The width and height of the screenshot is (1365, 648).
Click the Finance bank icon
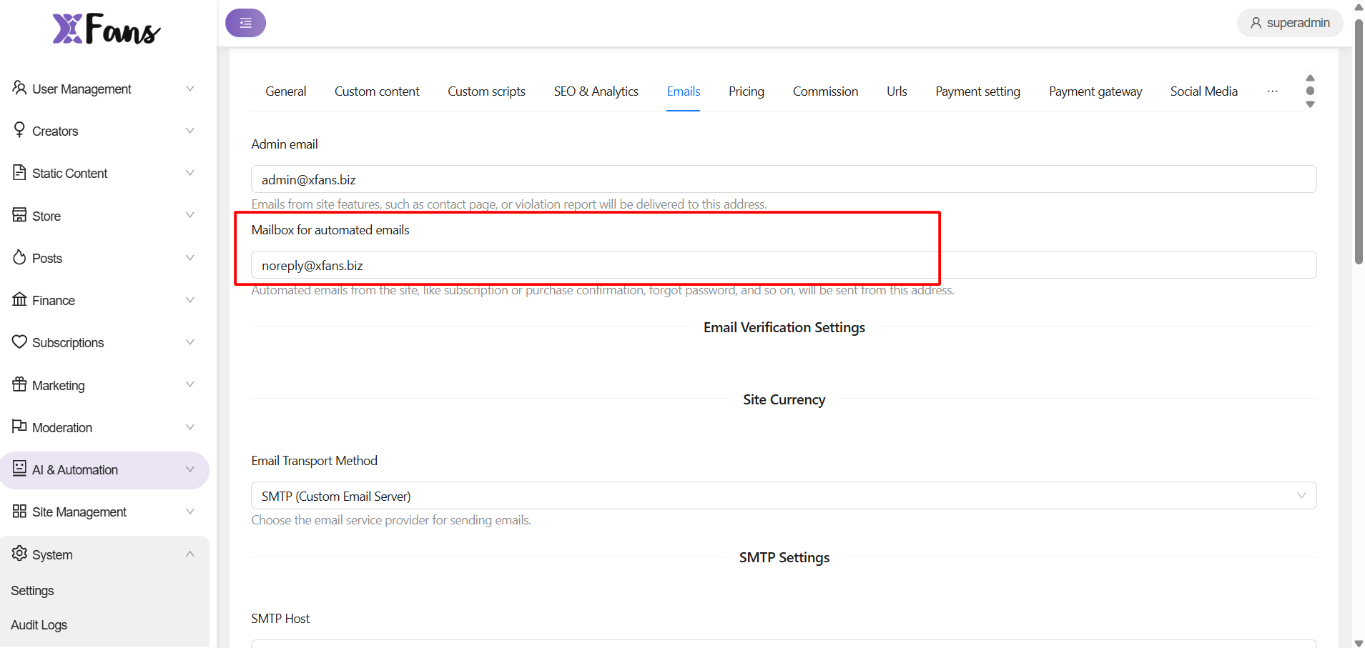[19, 299]
